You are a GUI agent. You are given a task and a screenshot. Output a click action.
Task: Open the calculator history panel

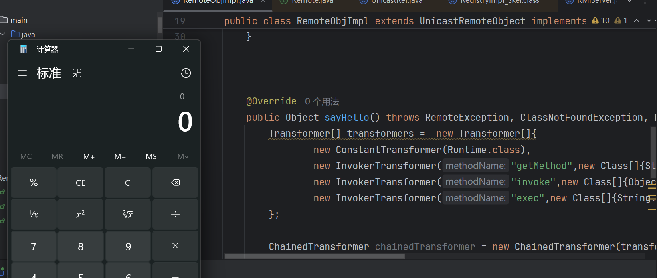[x=186, y=73]
